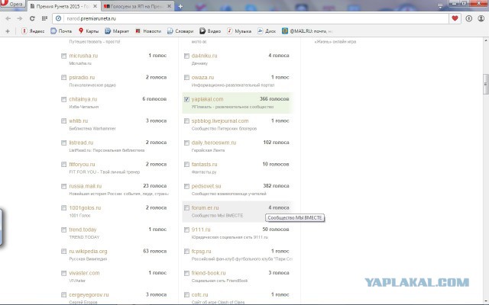Open the cergeyegorov.ru link
Screen dimensions: 489x305
[89, 294]
